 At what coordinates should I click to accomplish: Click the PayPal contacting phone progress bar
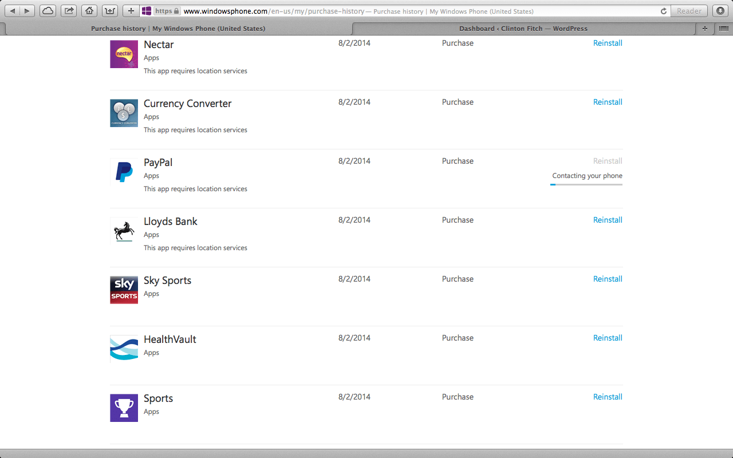pyautogui.click(x=586, y=184)
